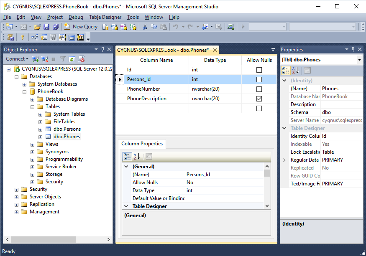Select the Programmability folder
Image resolution: width=366 pixels, height=256 pixels.
point(64,159)
